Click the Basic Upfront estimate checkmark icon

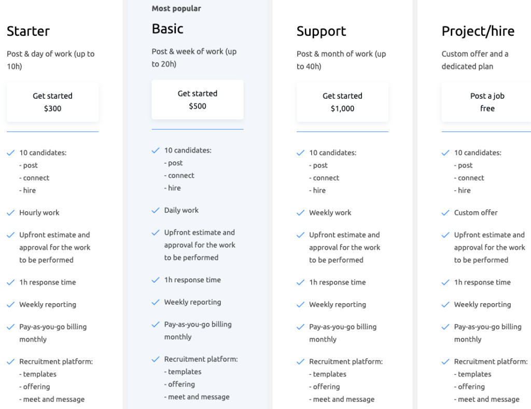click(156, 233)
